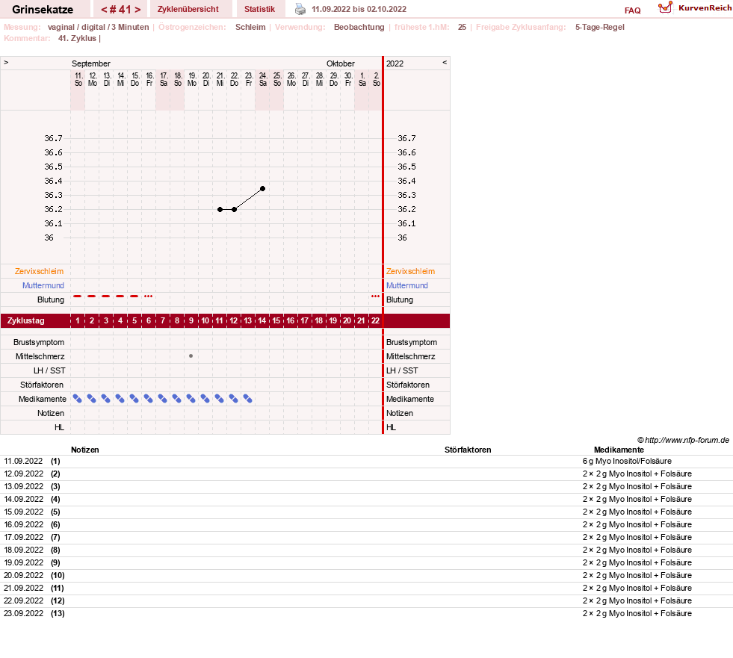Click the Notizen column header in table
The image size is (733, 658).
[85, 450]
